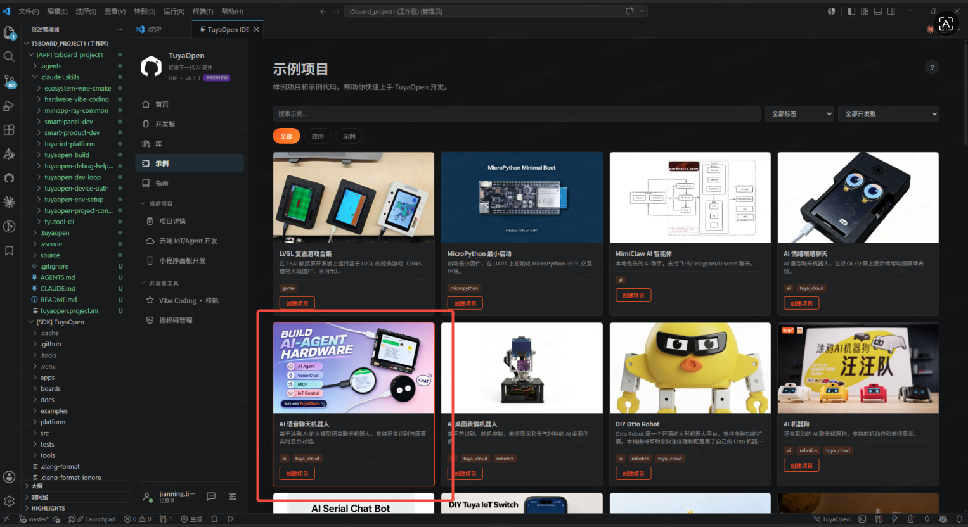Click the help question mark icon
Screen dimensions: 968x527
(931, 67)
